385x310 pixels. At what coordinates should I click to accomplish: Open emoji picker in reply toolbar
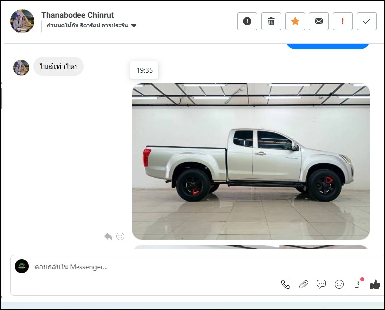coord(339,284)
